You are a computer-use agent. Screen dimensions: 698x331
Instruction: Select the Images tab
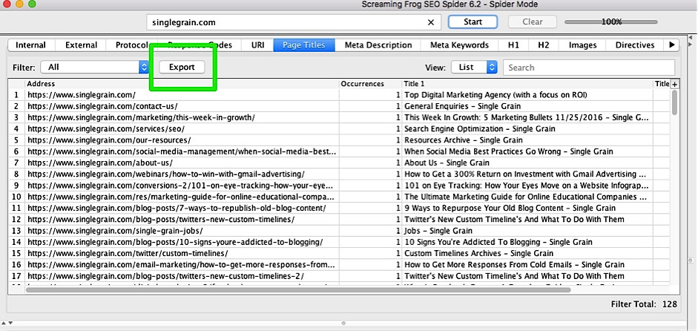coord(582,45)
